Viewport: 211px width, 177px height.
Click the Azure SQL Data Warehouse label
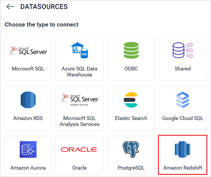[x=79, y=72]
